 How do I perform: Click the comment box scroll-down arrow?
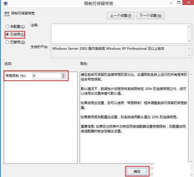[x=189, y=41]
